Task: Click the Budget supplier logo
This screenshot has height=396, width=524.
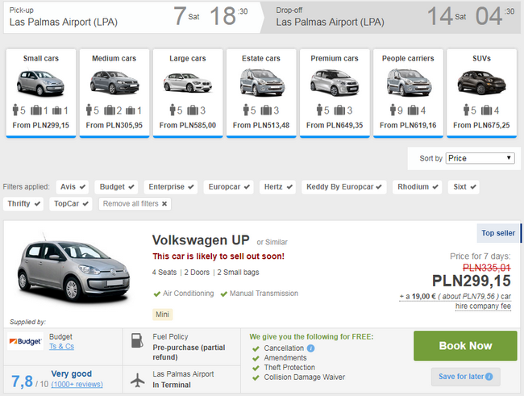Action: [26, 341]
